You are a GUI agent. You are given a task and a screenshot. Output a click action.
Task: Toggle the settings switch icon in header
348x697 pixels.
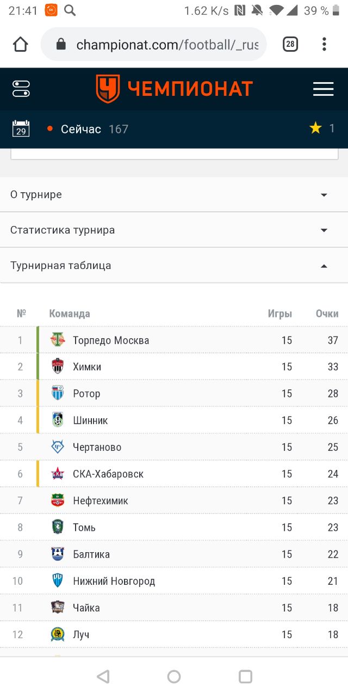[21, 89]
